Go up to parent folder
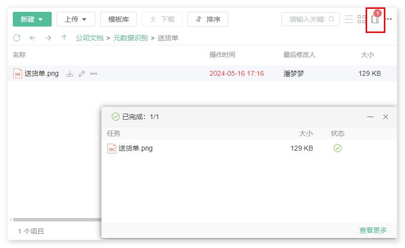This screenshot has height=248, width=405. [64, 38]
